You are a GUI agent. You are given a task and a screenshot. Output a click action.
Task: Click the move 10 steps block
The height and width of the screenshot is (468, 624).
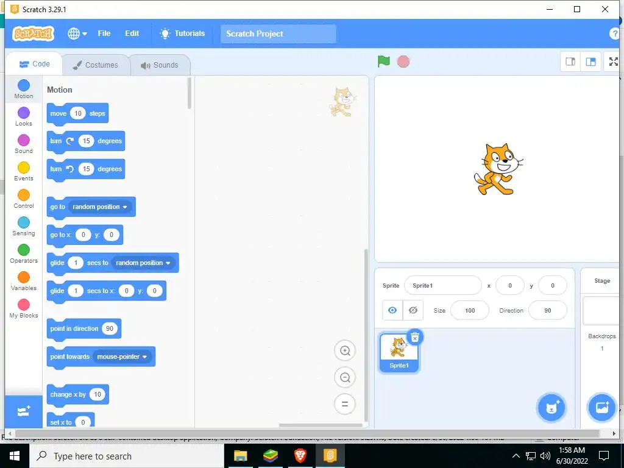pyautogui.click(x=77, y=114)
